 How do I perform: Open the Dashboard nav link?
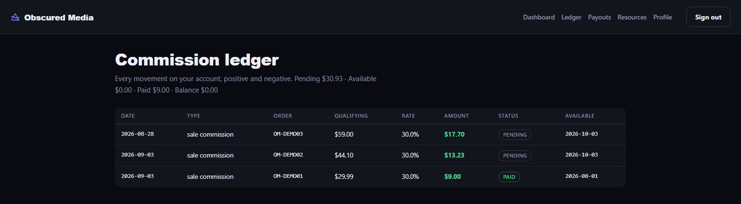tap(539, 17)
